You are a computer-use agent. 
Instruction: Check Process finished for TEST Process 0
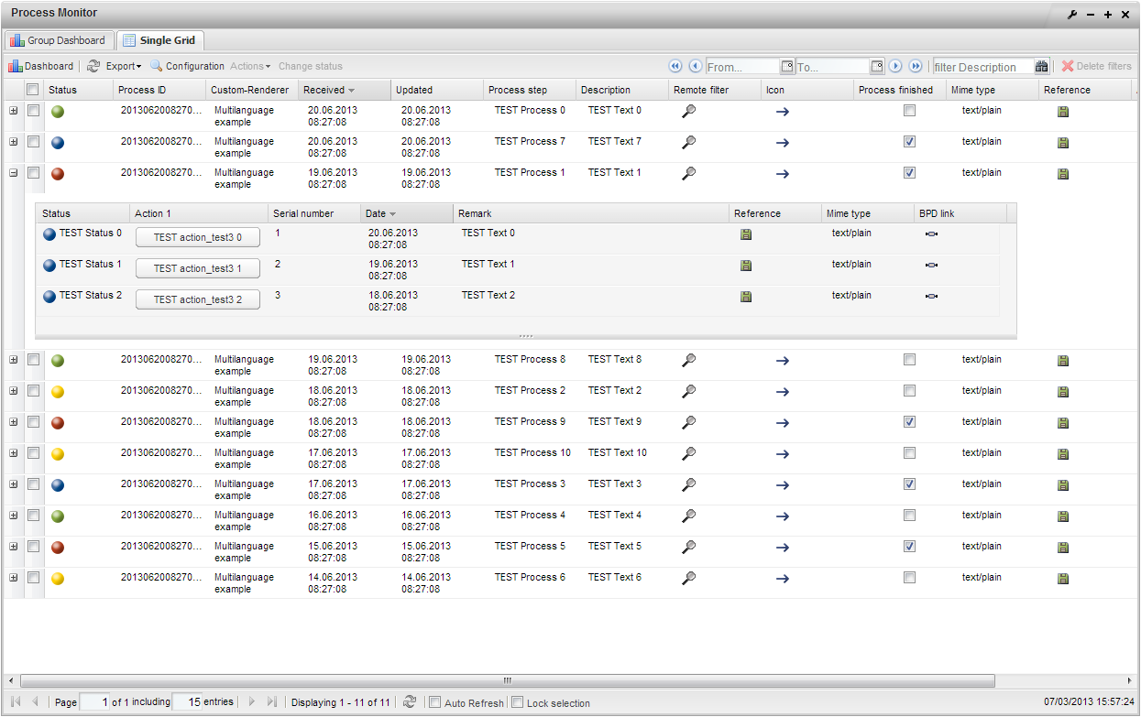pos(909,111)
